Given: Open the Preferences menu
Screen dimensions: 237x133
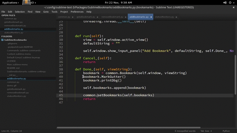Looking at the screenshot, I should pos(77,12).
